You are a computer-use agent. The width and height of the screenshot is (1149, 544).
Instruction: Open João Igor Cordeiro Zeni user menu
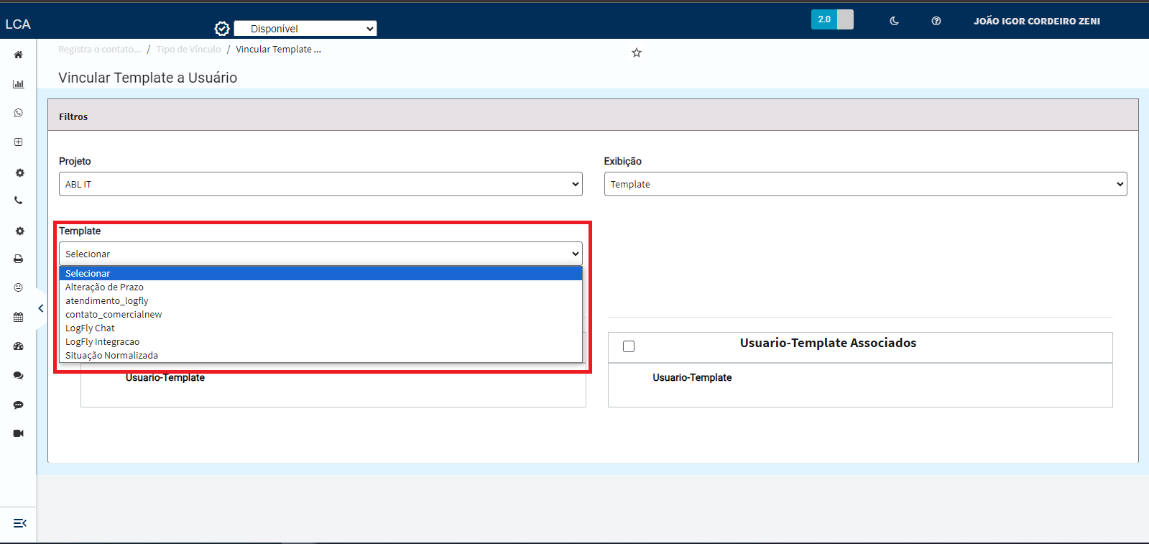click(x=1037, y=22)
